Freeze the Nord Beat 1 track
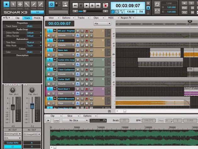Image resolution: width=198 pixels, height=149 pixels. (x=87, y=94)
